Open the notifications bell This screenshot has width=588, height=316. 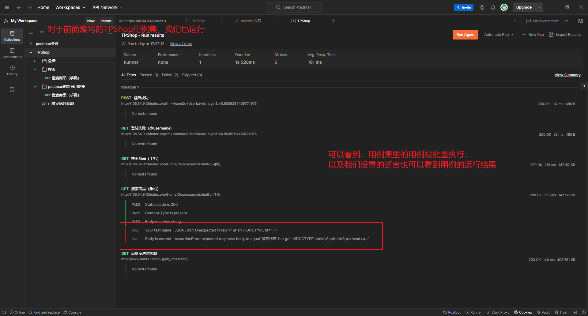pos(493,7)
